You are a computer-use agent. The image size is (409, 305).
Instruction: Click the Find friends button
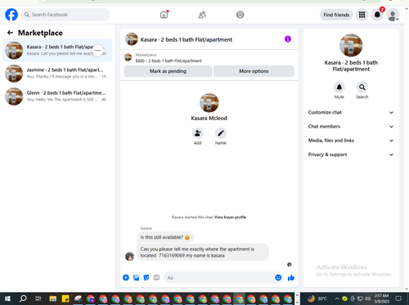click(x=336, y=15)
